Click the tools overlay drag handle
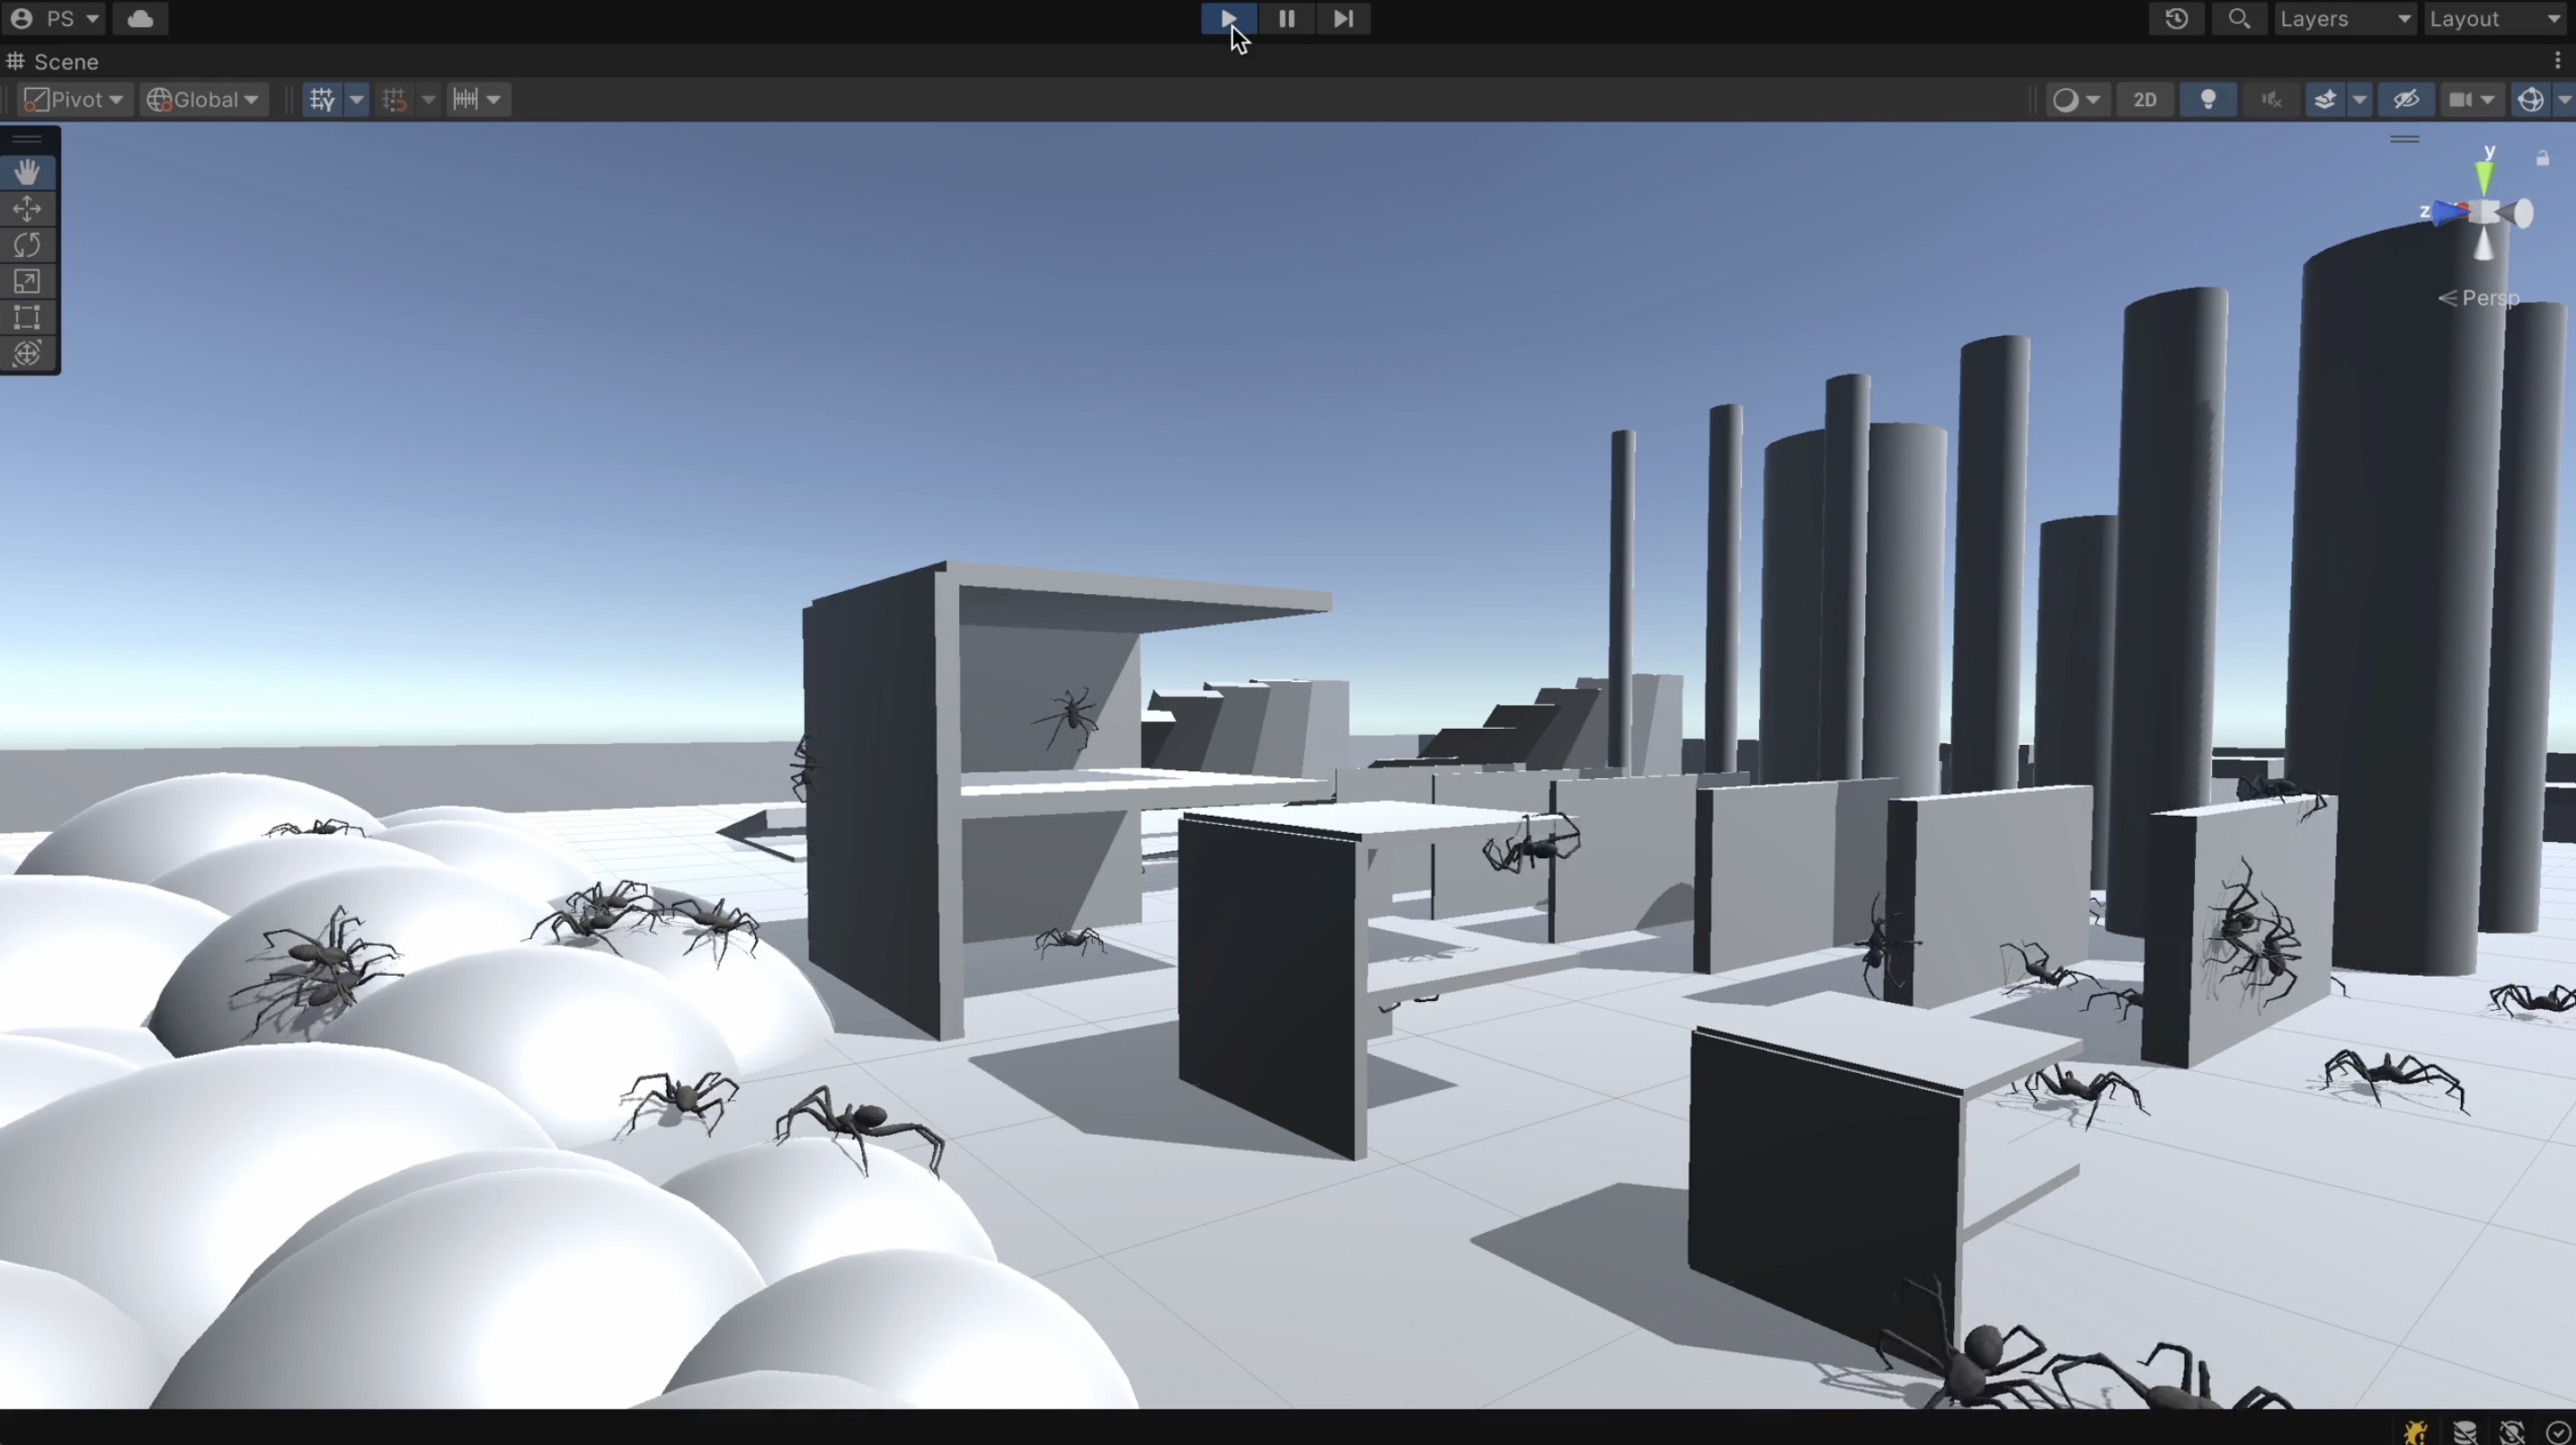 pos(27,138)
